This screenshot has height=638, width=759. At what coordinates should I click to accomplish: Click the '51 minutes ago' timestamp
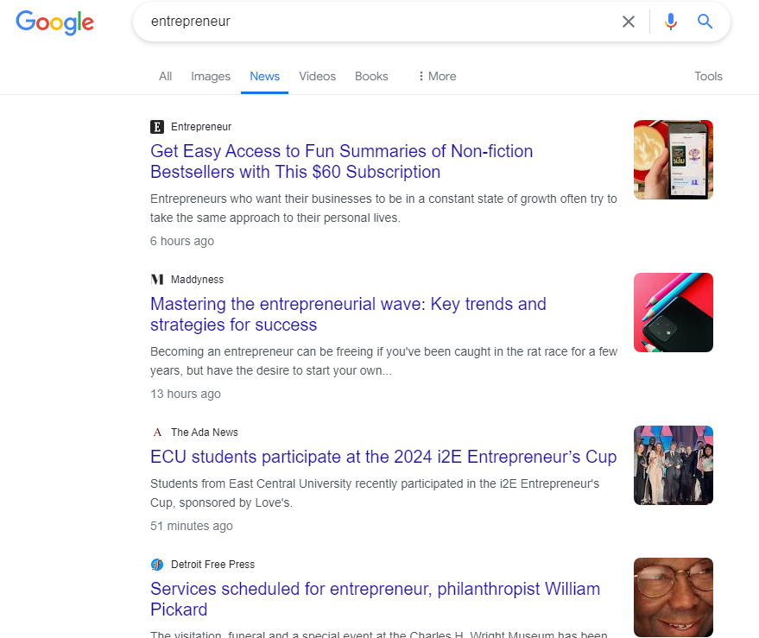point(191,526)
